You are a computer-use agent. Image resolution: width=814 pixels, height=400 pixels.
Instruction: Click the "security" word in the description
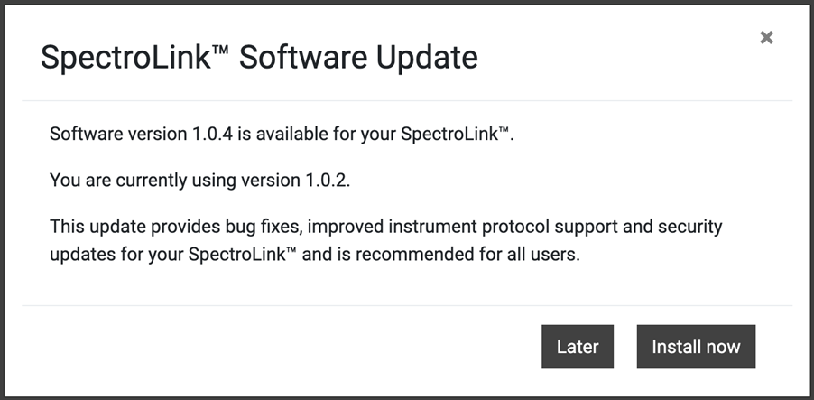coord(691,225)
